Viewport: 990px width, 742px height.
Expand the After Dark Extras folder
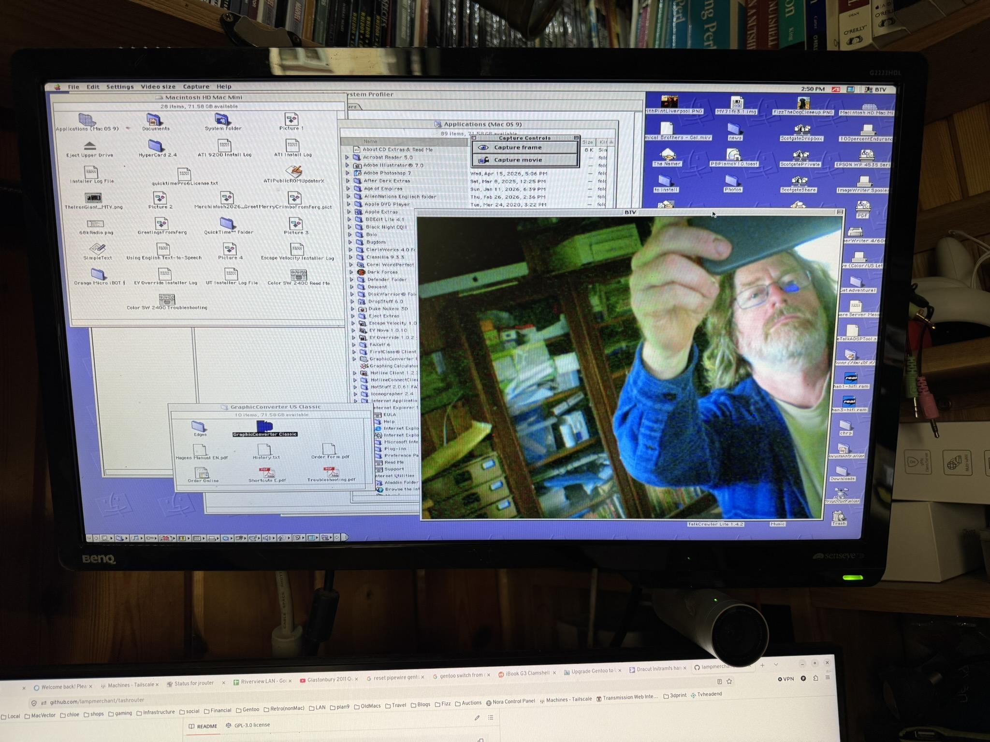pos(348,181)
